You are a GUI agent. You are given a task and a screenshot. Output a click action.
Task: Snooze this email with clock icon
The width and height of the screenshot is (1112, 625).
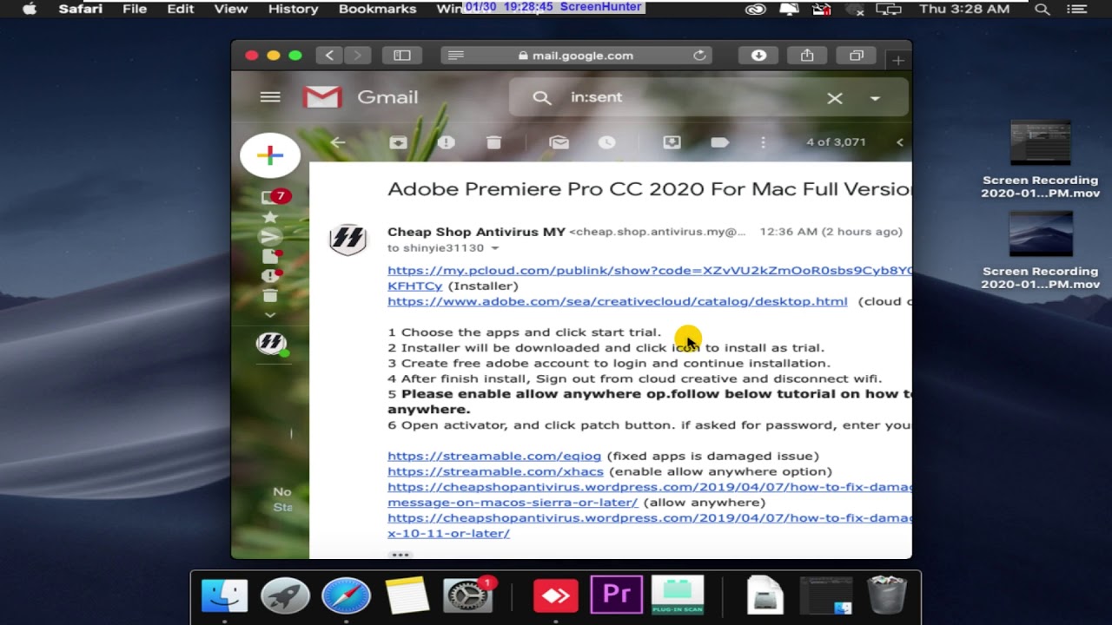[x=606, y=142]
